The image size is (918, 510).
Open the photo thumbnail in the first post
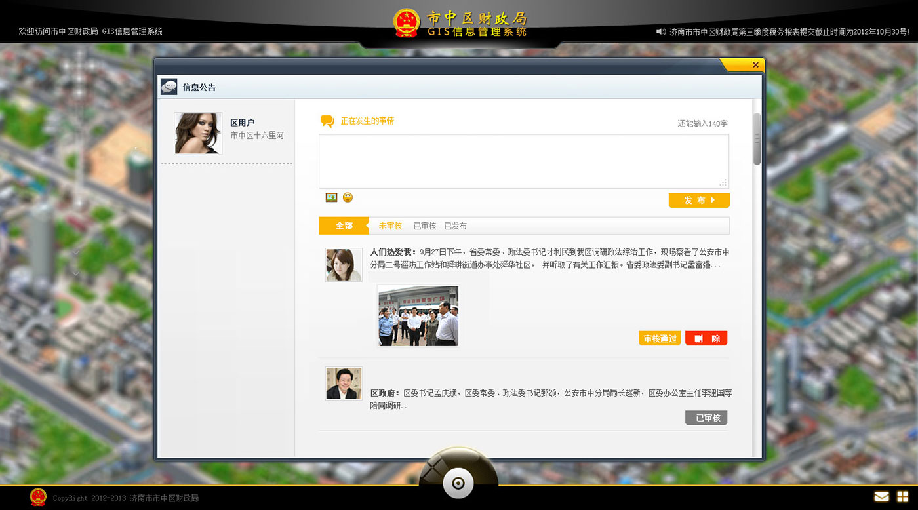coord(418,316)
